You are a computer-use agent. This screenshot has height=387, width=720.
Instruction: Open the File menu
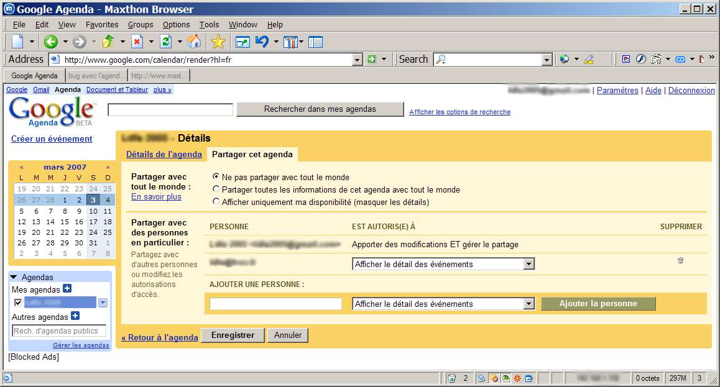click(19, 25)
